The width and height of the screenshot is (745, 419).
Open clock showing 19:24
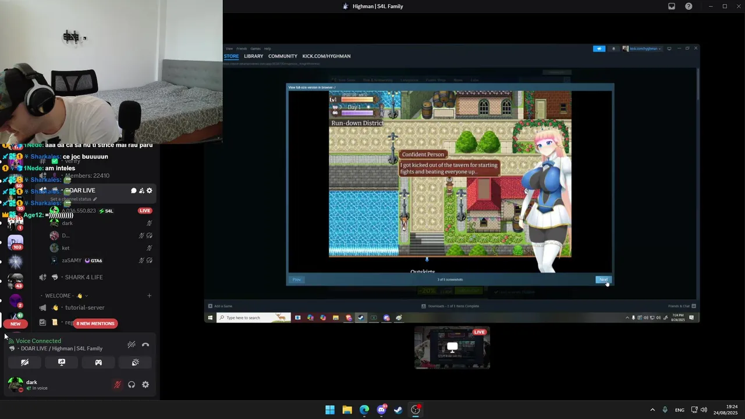[x=726, y=410]
